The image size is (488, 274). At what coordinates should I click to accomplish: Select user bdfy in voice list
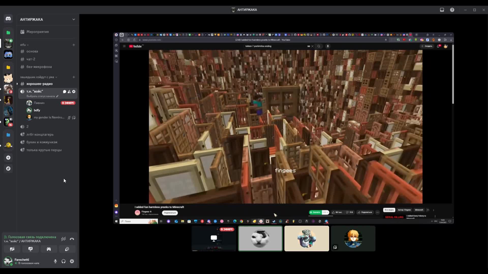pos(51,110)
